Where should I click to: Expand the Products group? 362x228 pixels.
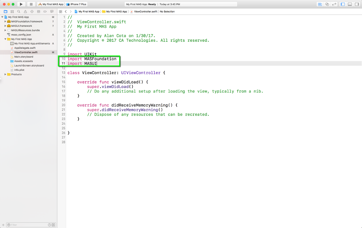[5, 74]
